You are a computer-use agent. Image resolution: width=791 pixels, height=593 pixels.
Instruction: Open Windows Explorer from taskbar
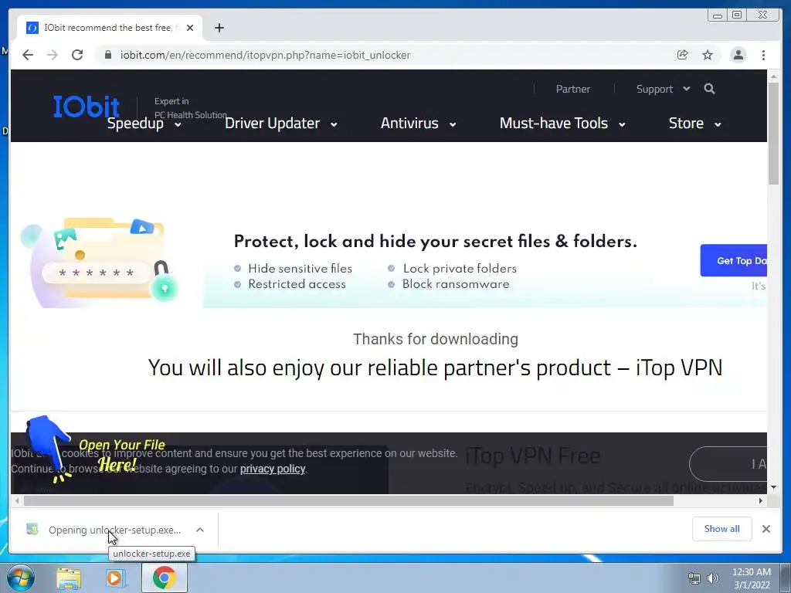click(69, 578)
